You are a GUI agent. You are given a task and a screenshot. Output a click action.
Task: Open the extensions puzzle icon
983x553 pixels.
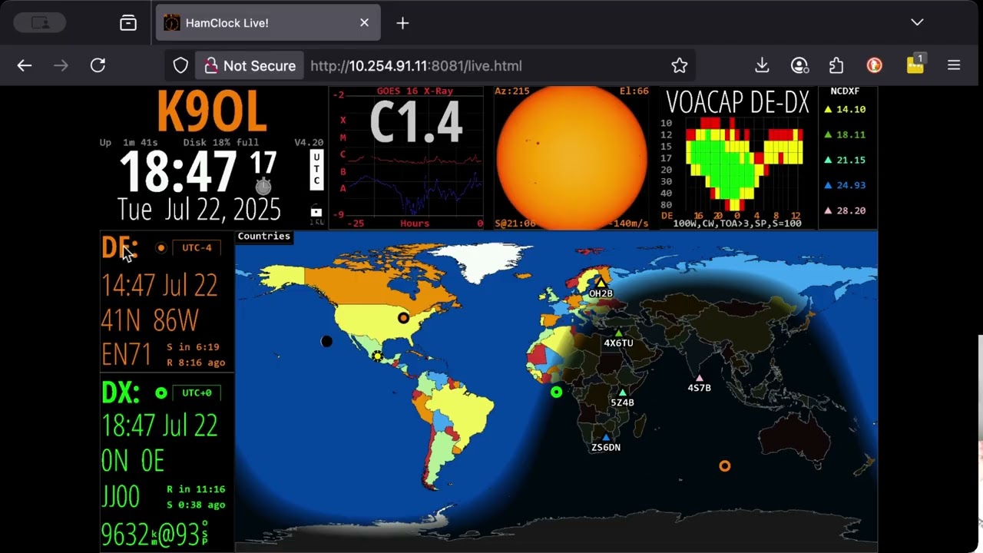pos(836,66)
